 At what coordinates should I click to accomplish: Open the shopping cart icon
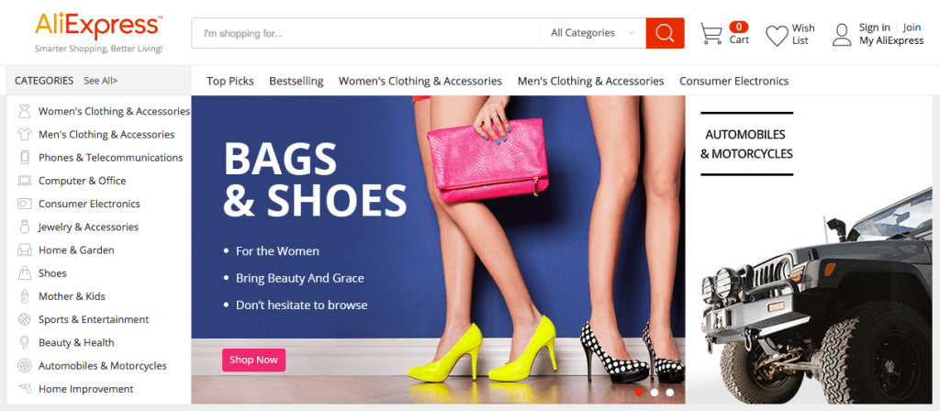point(711,34)
